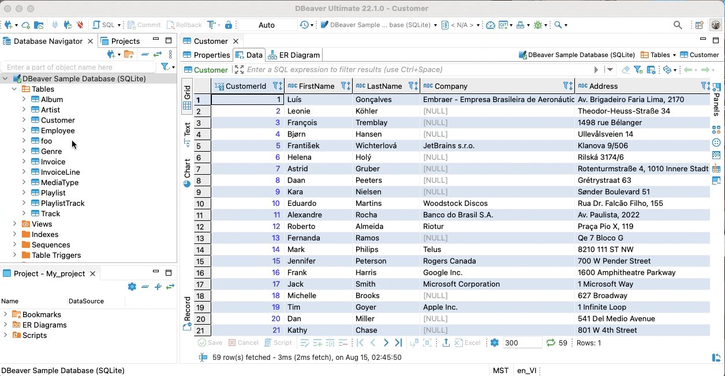
Task: Toggle Record view mode
Action: [187, 313]
